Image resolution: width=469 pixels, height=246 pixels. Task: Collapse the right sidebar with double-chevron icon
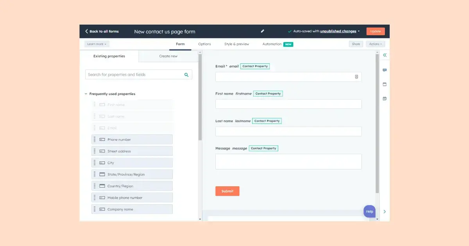click(384, 55)
